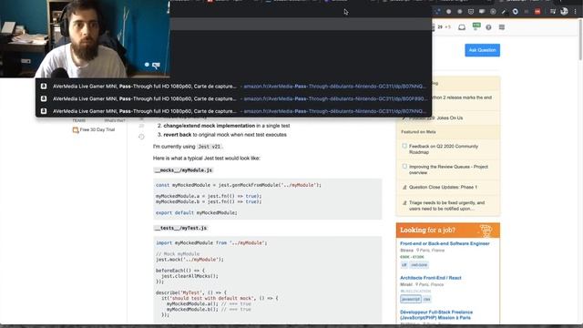Click the __tests__/myTest.js filename
583x328 pixels.
coord(180,228)
